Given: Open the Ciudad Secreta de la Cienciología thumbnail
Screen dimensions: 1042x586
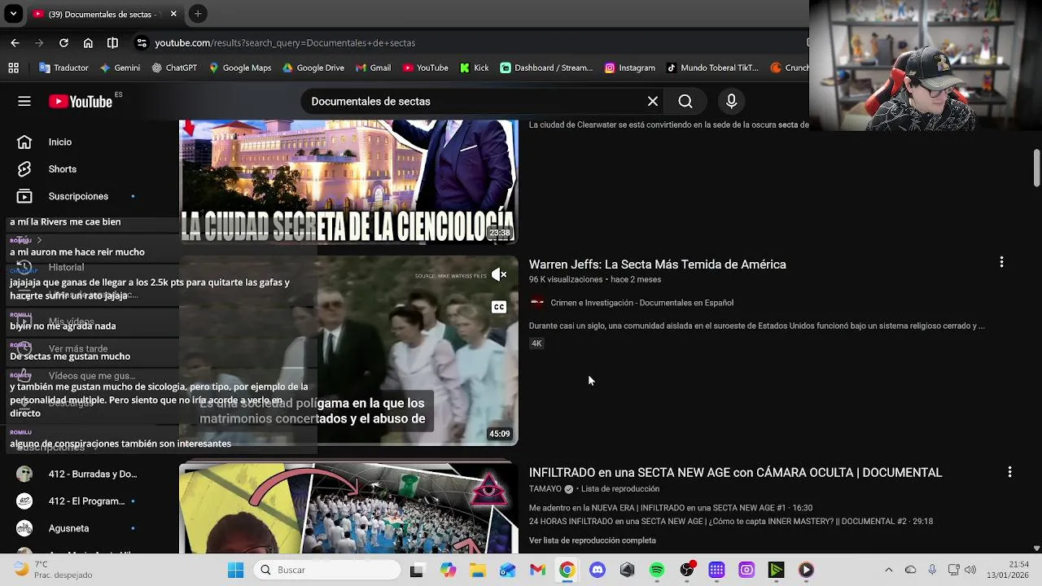Looking at the screenshot, I should tap(348, 182).
